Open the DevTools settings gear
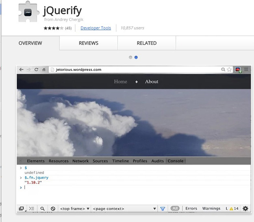This screenshot has width=254, height=222. [x=245, y=209]
